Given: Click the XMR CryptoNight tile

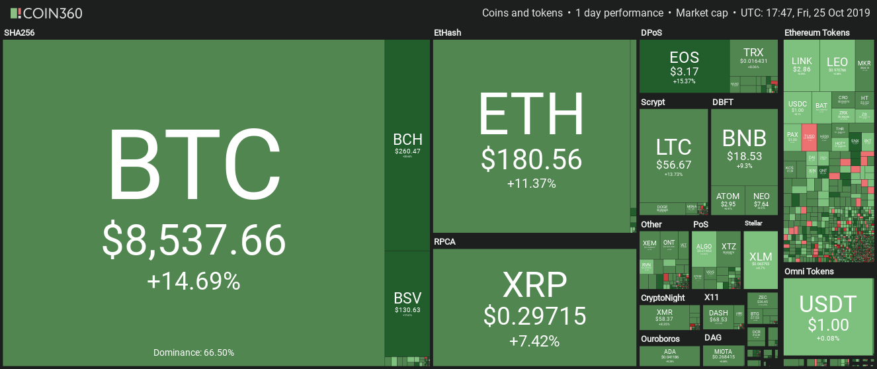Looking at the screenshot, I should click(664, 315).
